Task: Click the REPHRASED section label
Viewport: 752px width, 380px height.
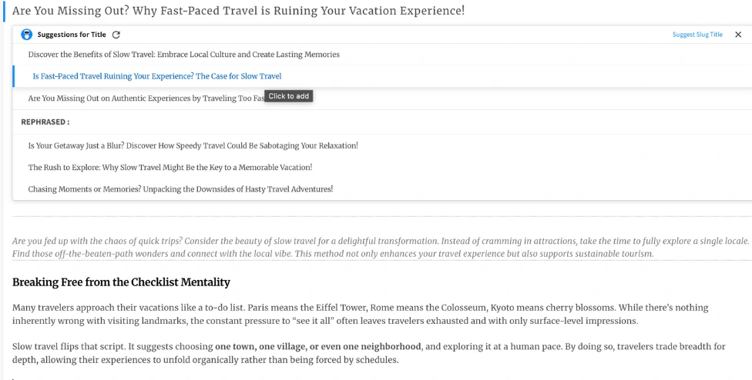Action: (x=45, y=122)
